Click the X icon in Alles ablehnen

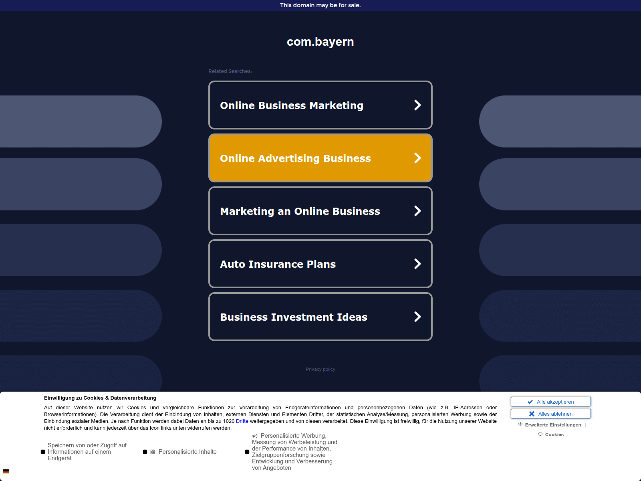coord(532,414)
